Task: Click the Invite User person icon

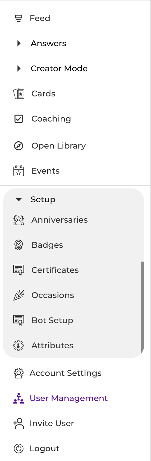Action: point(19,423)
